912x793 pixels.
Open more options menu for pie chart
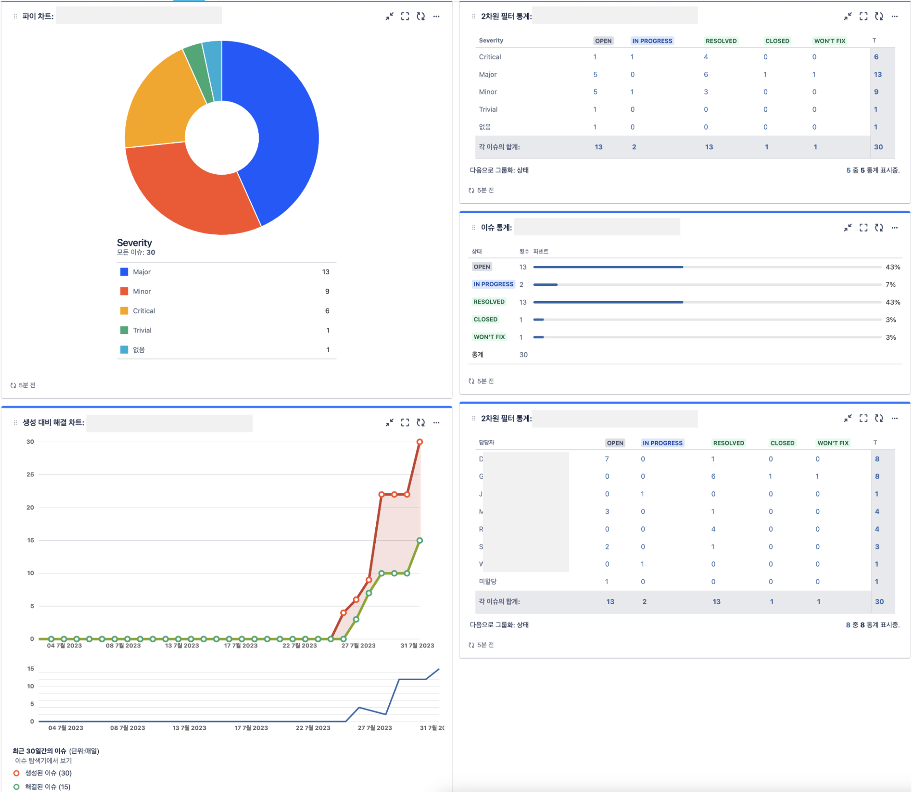[x=436, y=17]
